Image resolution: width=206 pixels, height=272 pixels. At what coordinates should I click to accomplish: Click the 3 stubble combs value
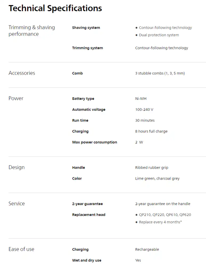(160, 73)
